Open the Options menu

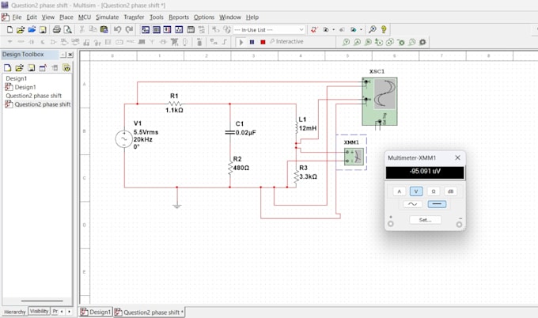coord(204,17)
